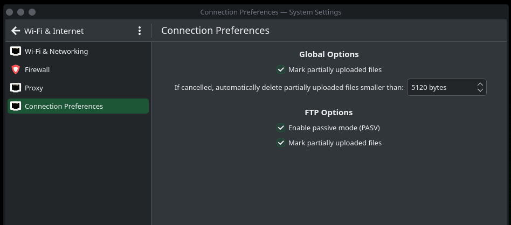Open the three-dot menu in sidebar header
This screenshot has height=225, width=511.
tap(140, 31)
